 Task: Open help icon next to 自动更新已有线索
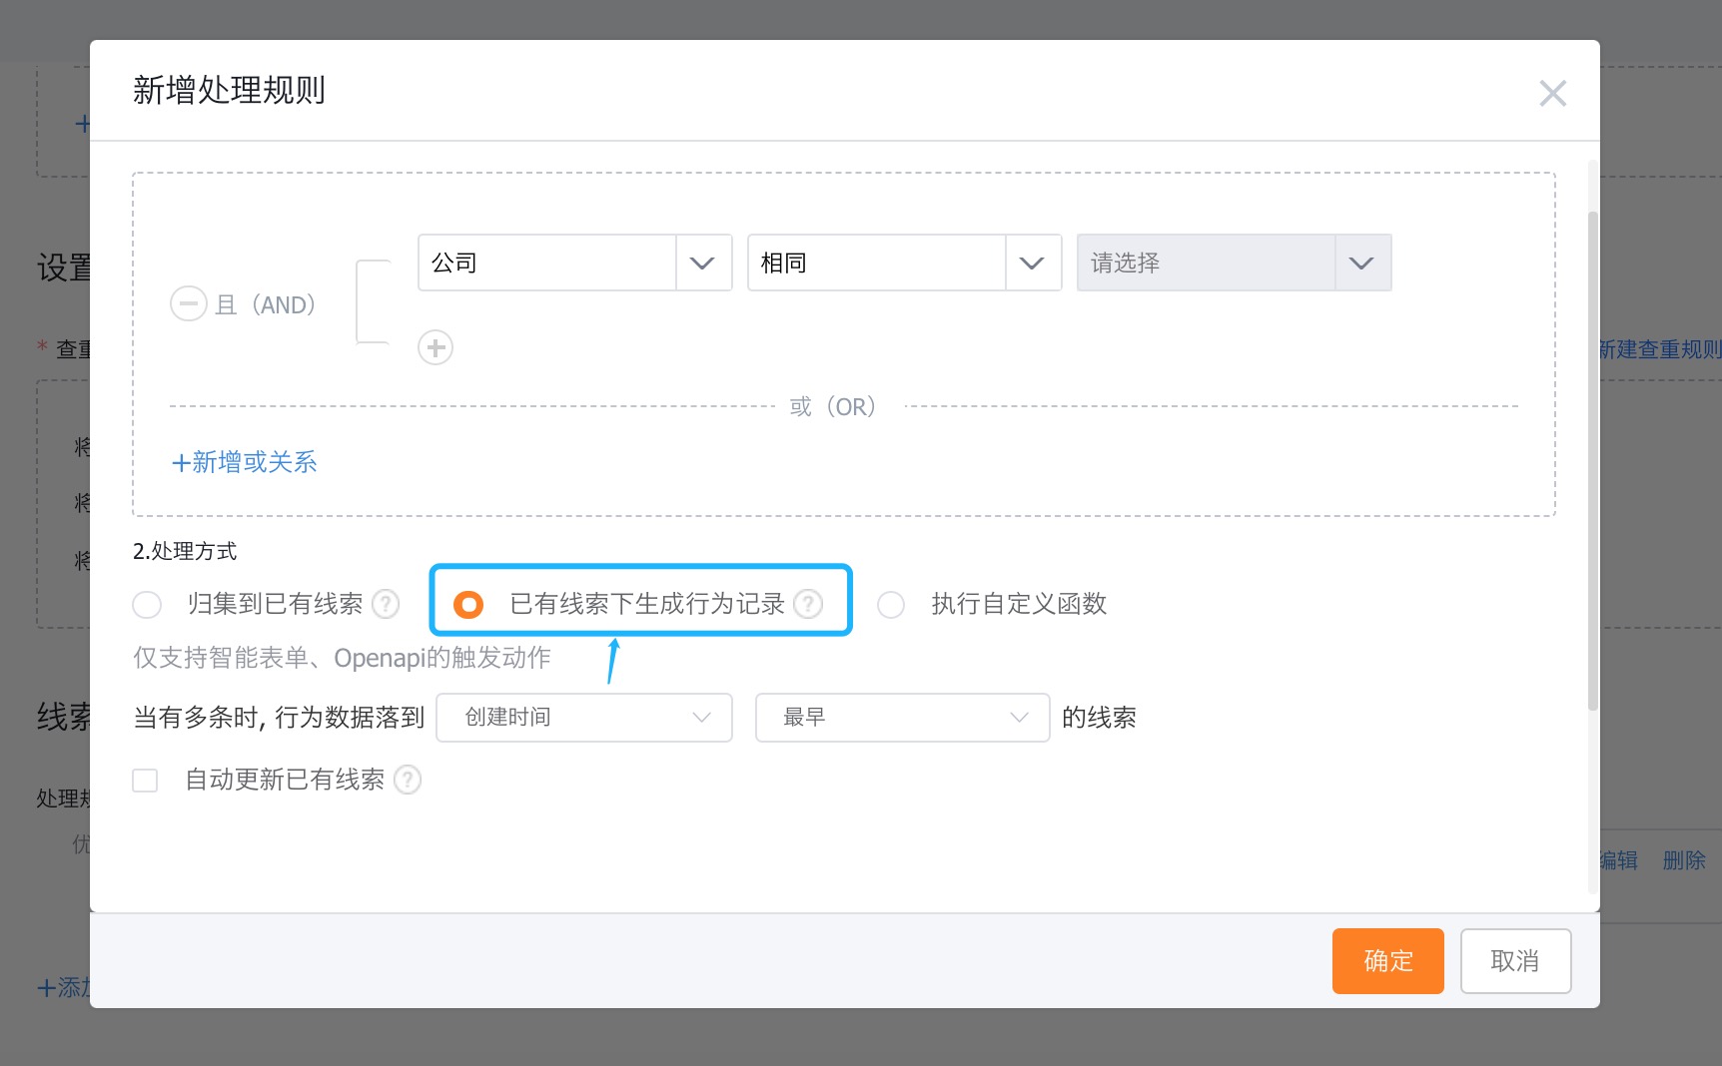408,780
